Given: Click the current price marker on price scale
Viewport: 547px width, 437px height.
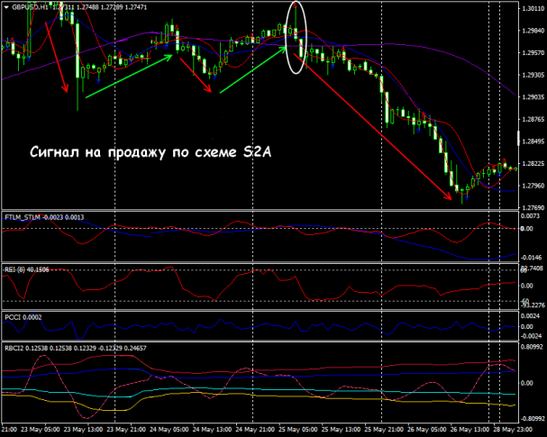Looking at the screenshot, I should point(519,138).
